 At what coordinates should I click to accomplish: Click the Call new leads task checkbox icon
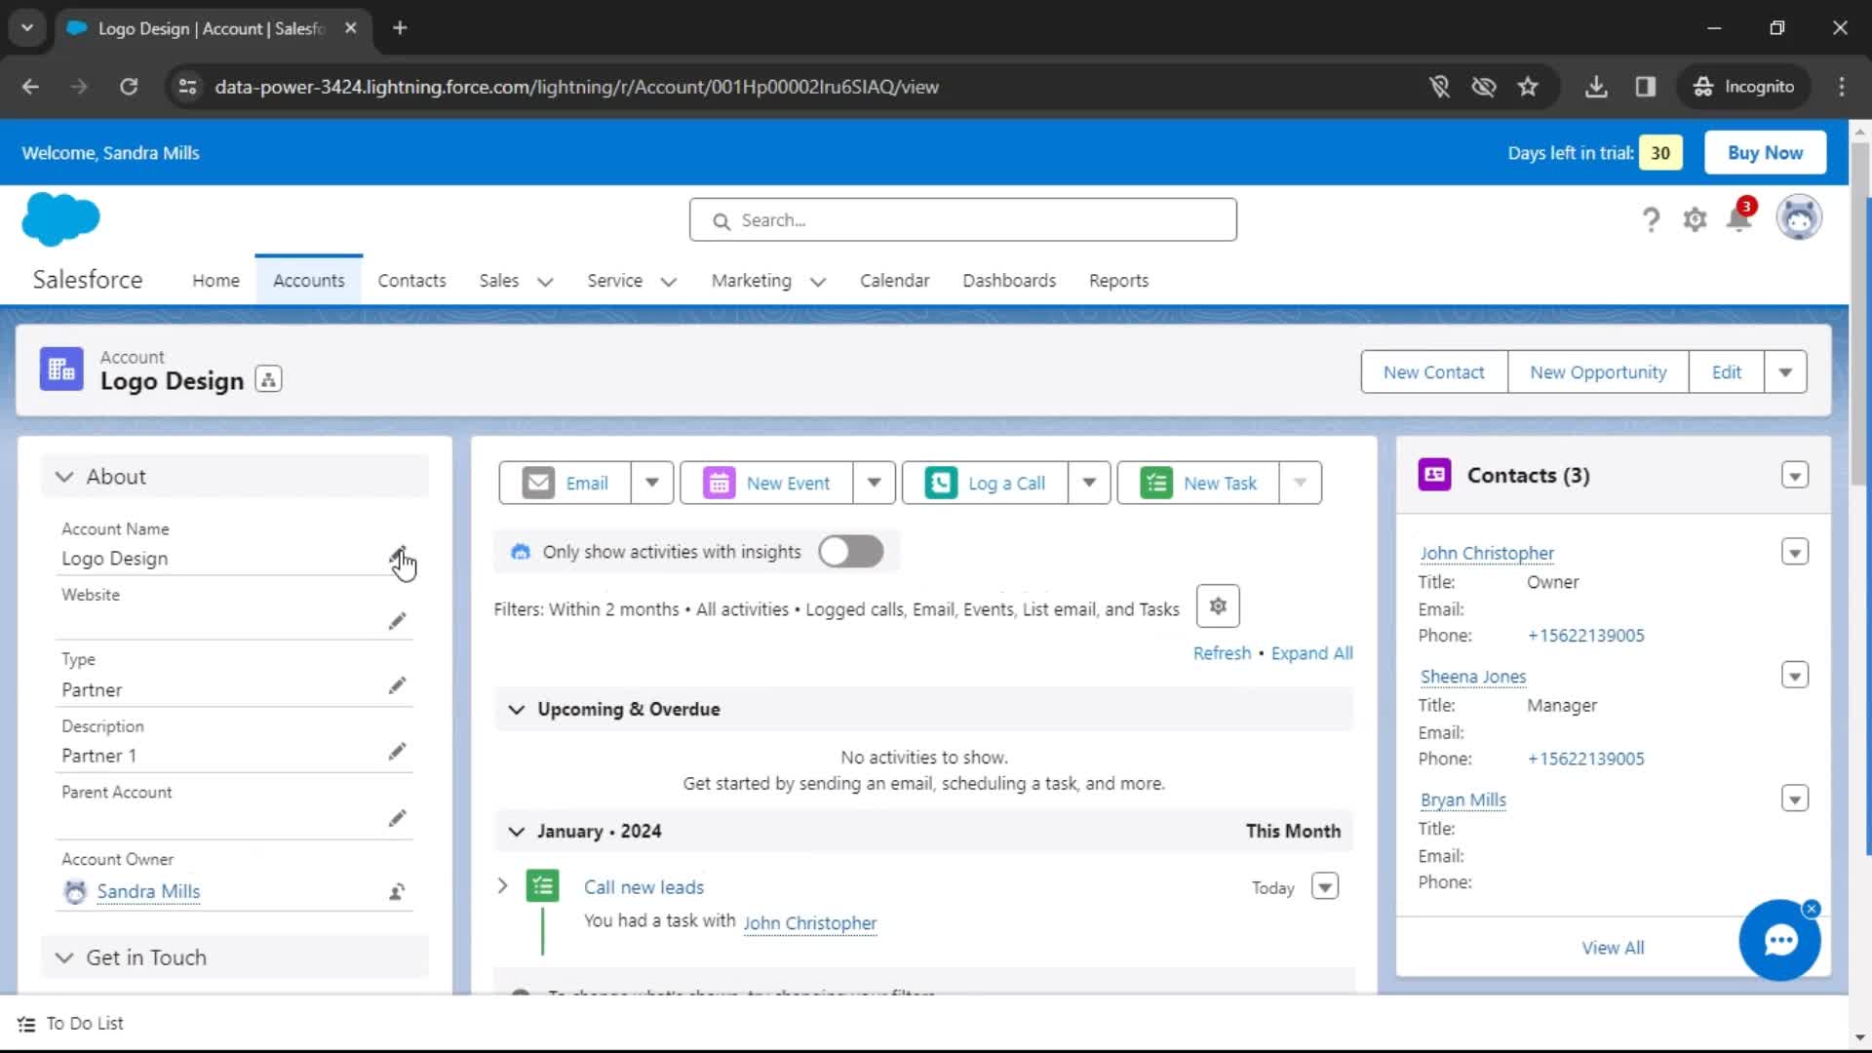tap(543, 886)
